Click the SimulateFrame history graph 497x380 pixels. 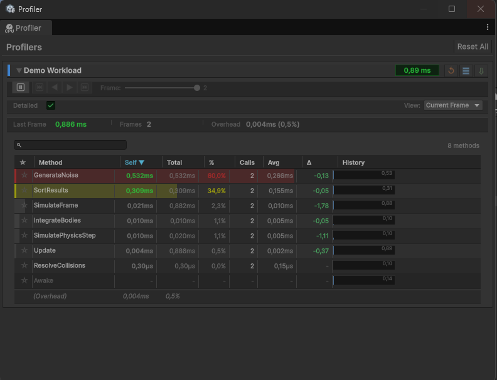(x=364, y=205)
